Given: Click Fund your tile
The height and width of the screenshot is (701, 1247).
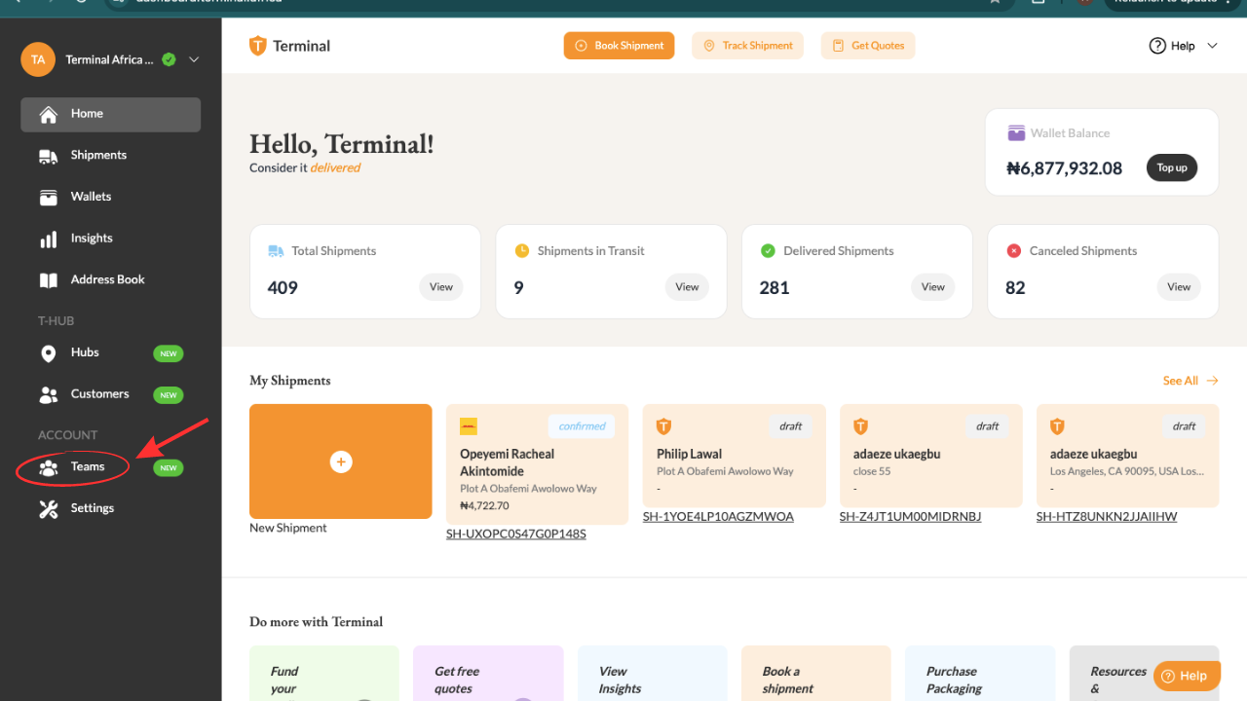Looking at the screenshot, I should click(x=324, y=674).
